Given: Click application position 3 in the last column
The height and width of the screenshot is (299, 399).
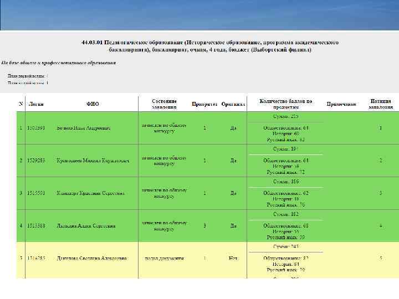Looking at the screenshot, I should pyautogui.click(x=381, y=193).
